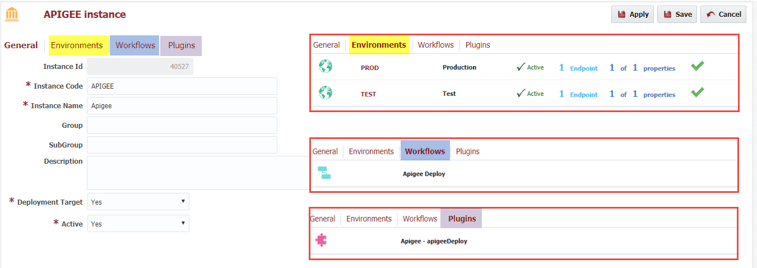Click the APIGEE instance page title

85,15
